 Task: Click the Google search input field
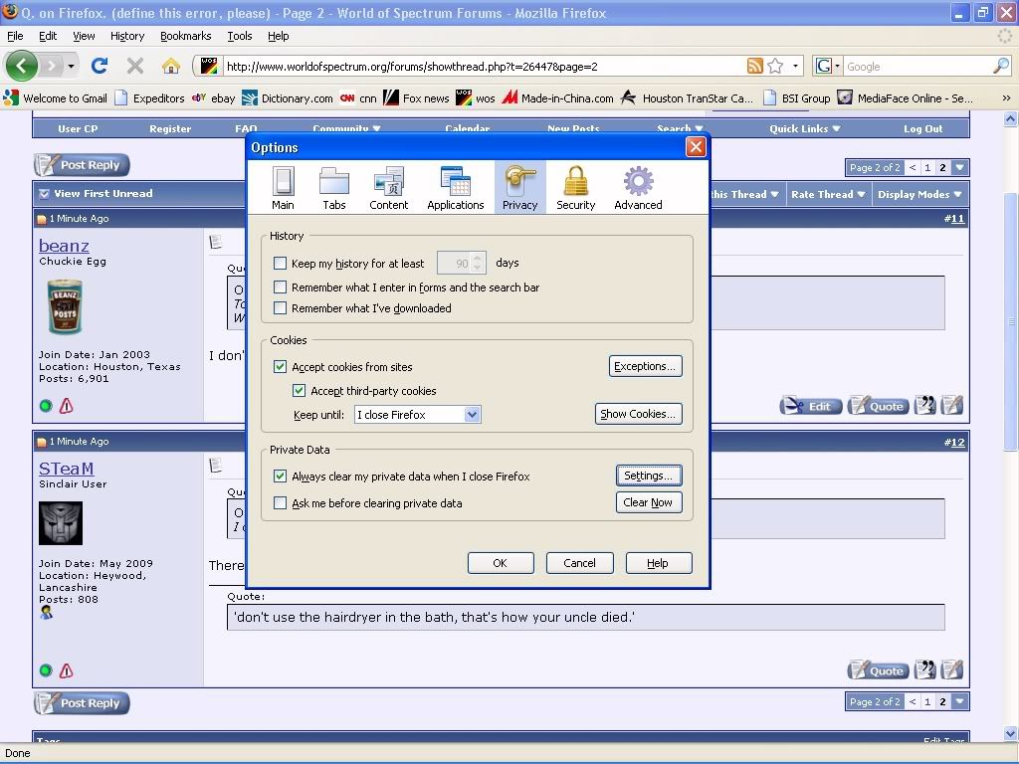pos(916,67)
